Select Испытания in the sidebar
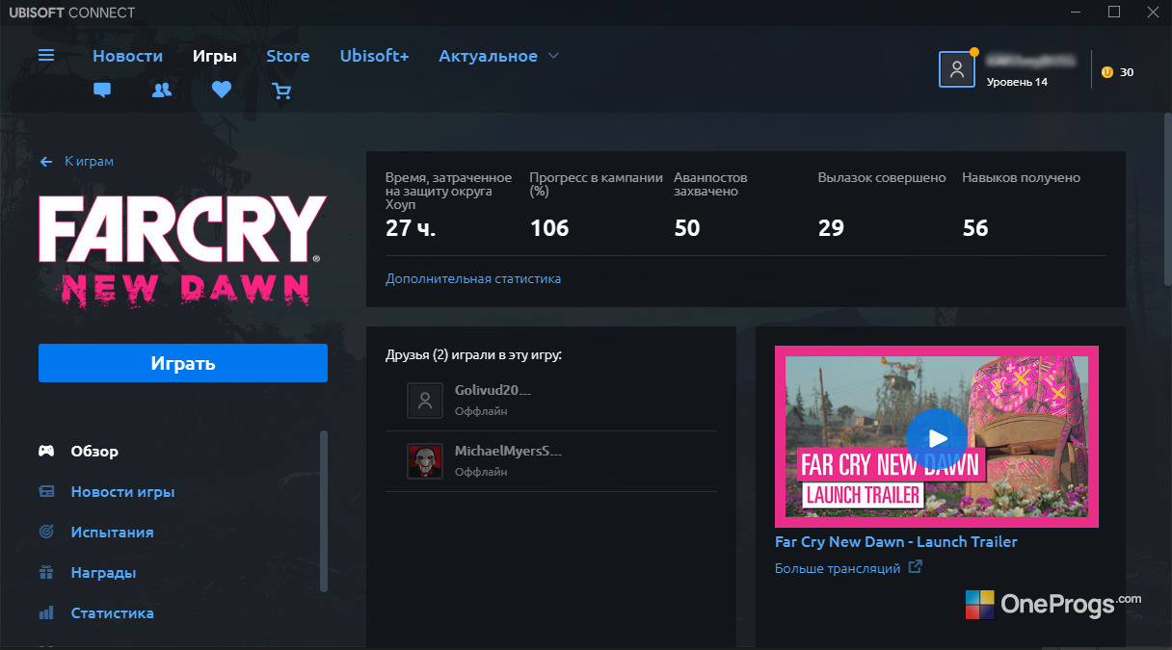 (112, 532)
